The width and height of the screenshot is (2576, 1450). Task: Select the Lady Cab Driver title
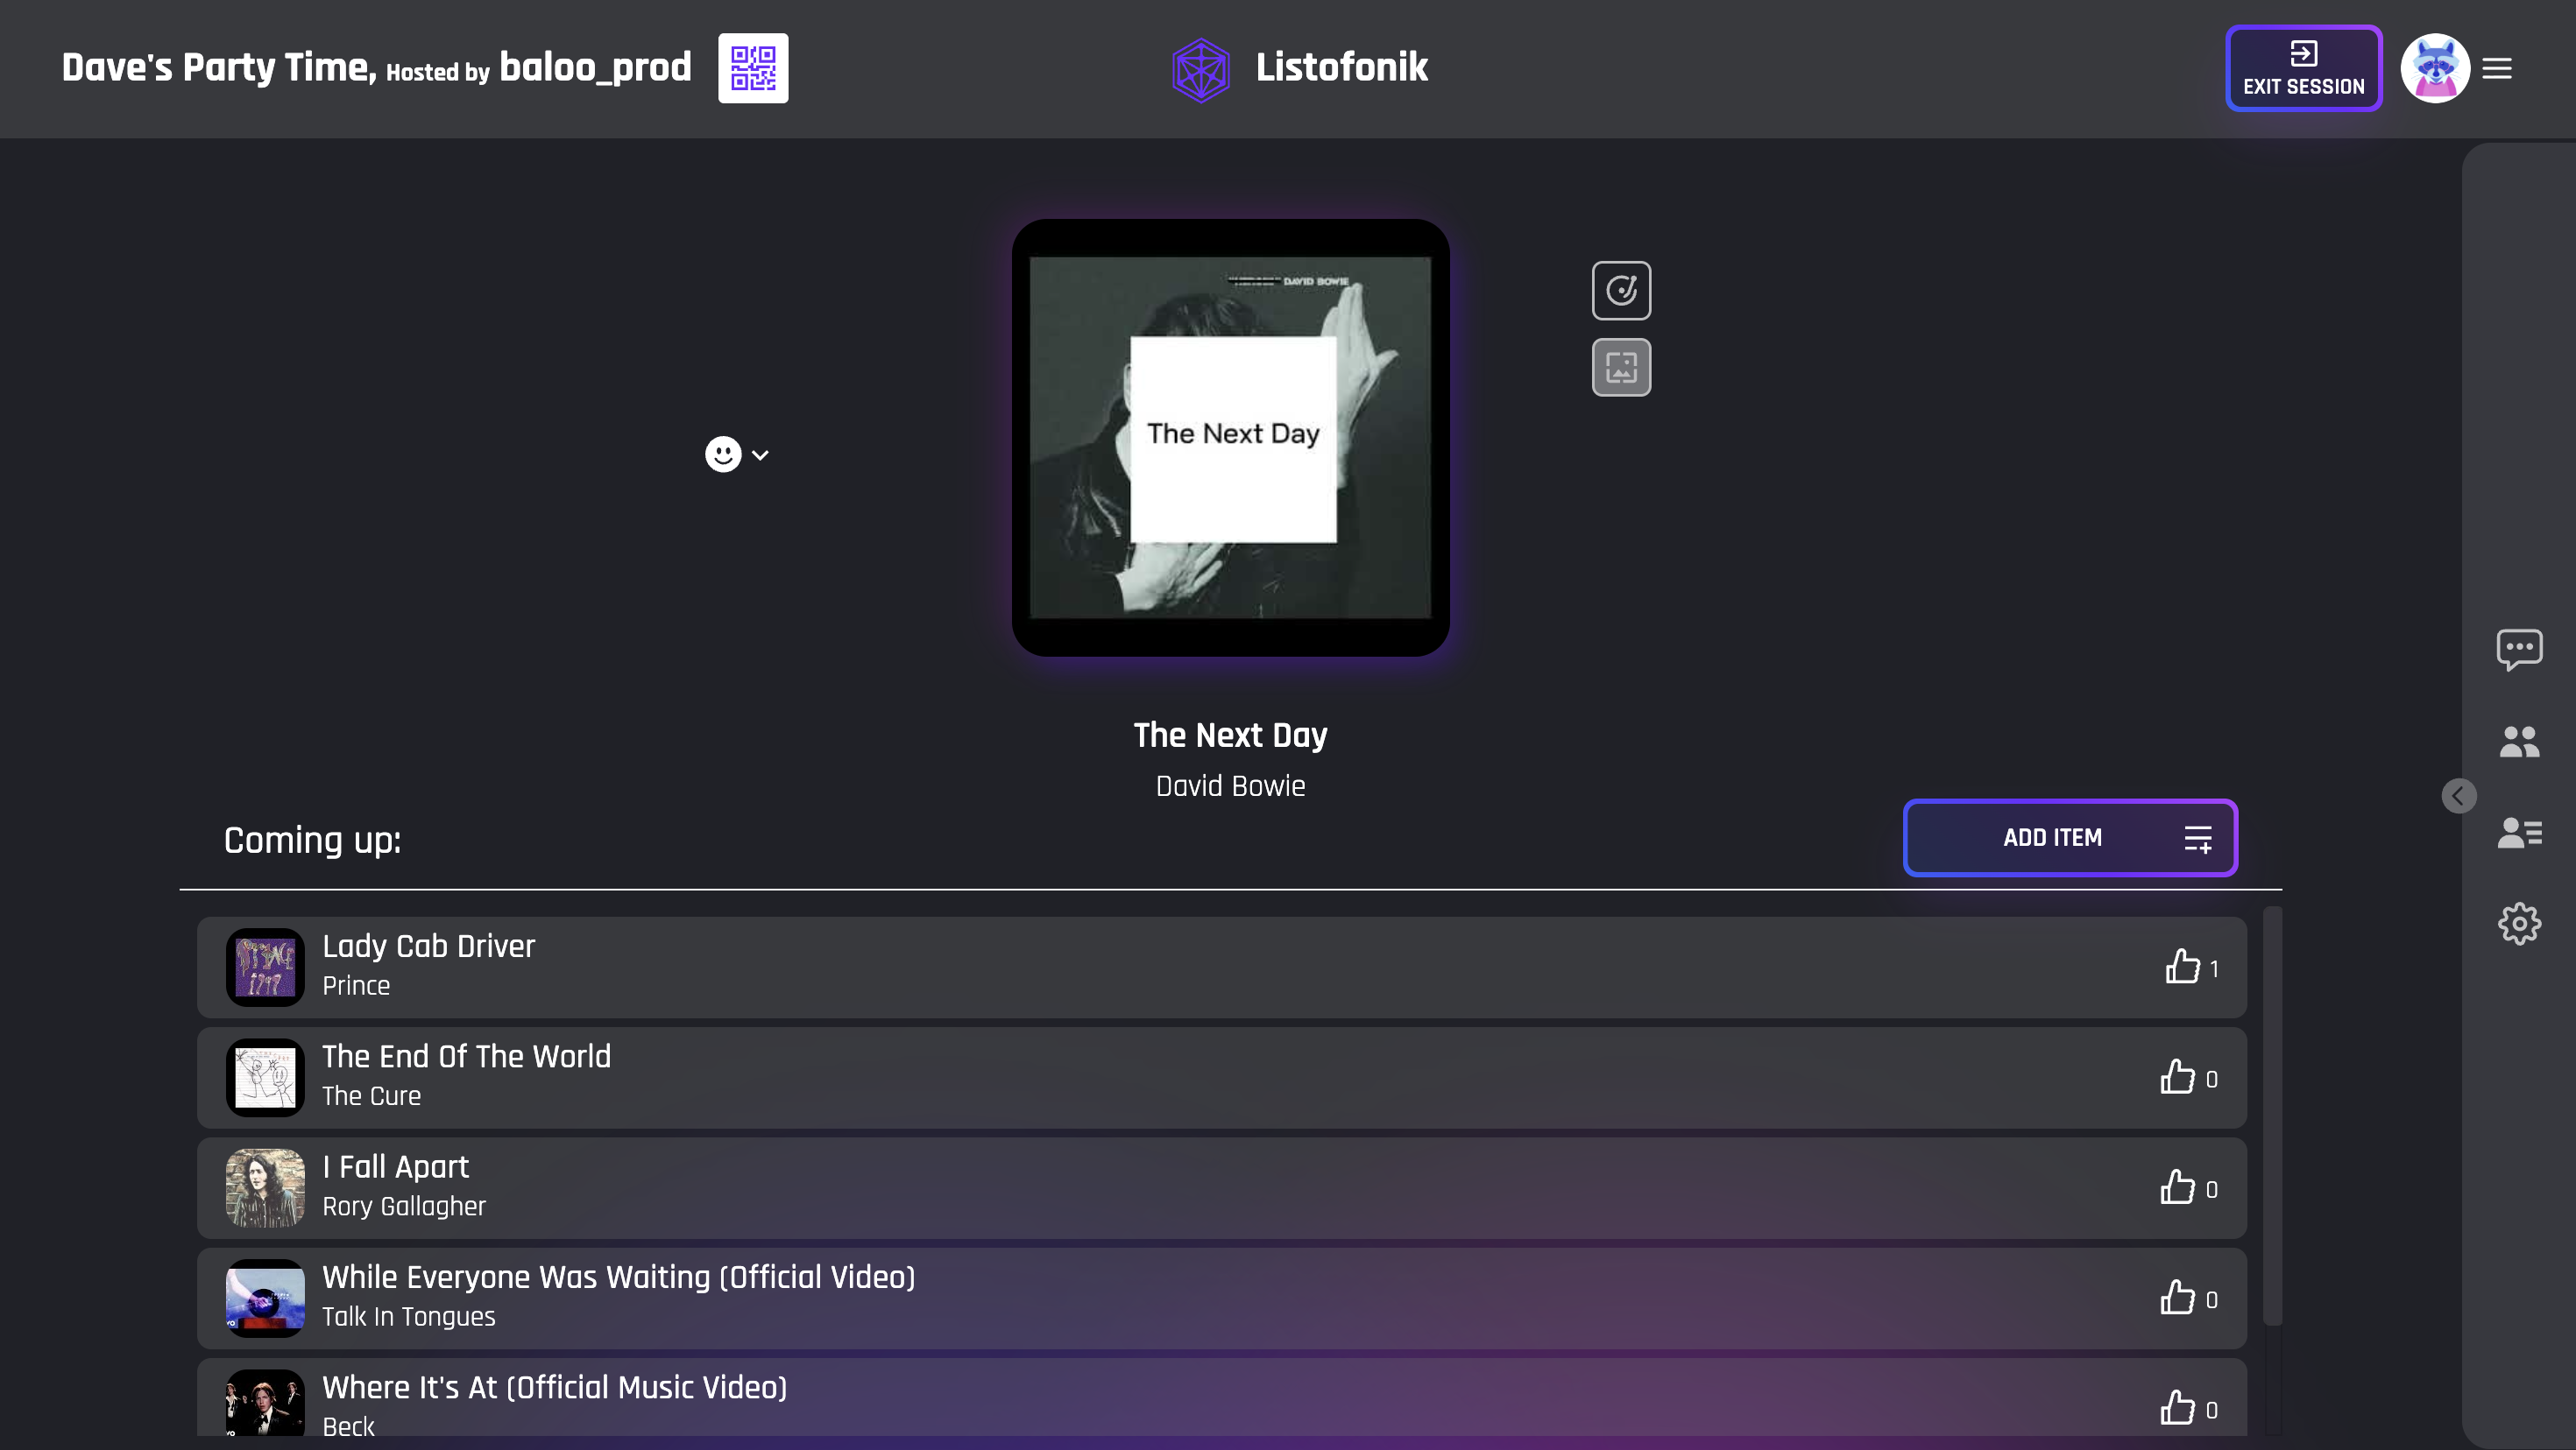(x=428, y=946)
